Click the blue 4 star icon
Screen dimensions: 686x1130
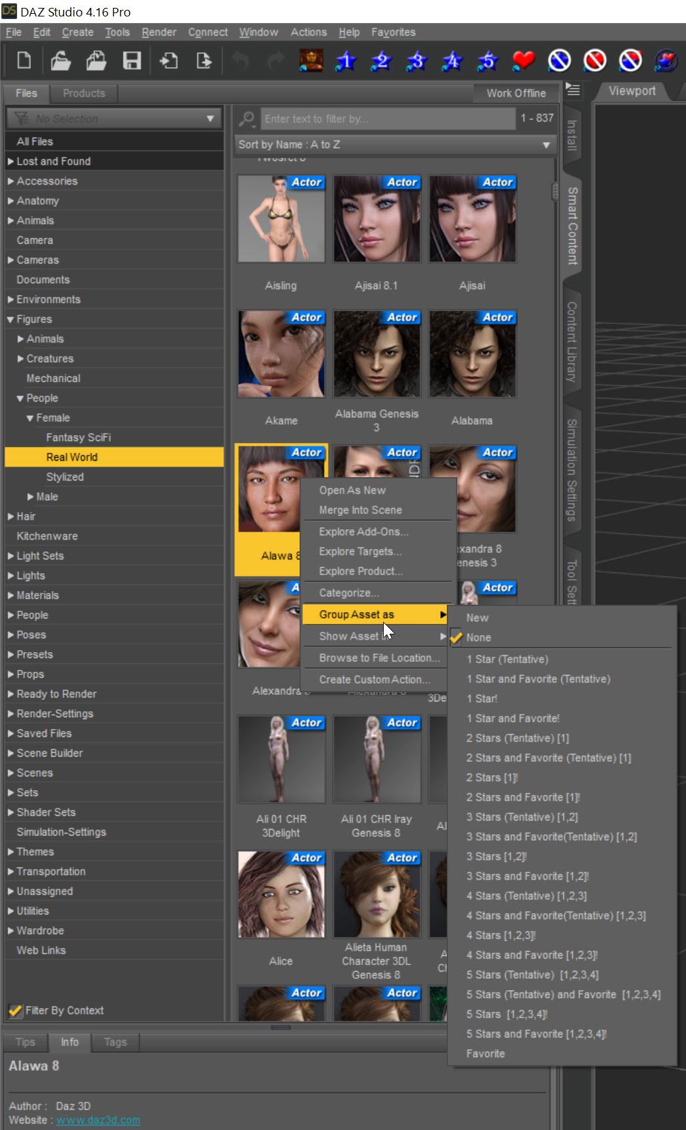(x=453, y=61)
